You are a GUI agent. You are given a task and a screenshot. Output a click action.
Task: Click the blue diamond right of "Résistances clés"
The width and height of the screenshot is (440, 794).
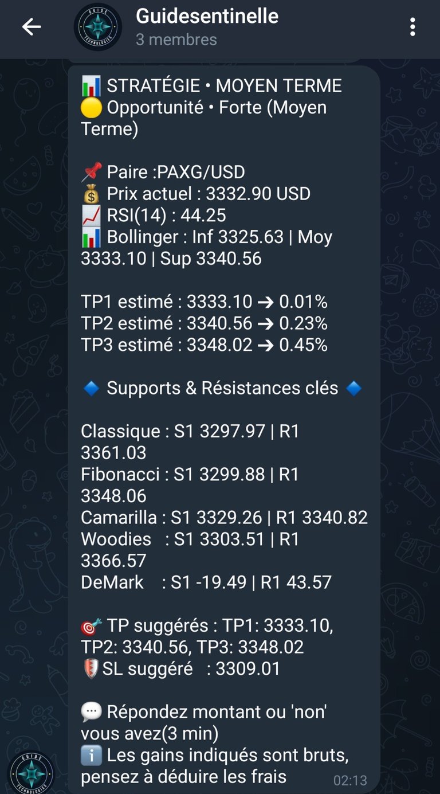tap(353, 389)
